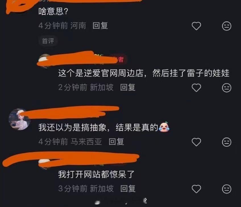241x207 pixels.
Task: Like the 啥意思 comment with heart icon
Action: tap(196, 26)
